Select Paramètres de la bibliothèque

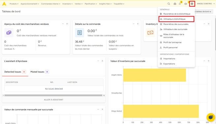point(176,14)
